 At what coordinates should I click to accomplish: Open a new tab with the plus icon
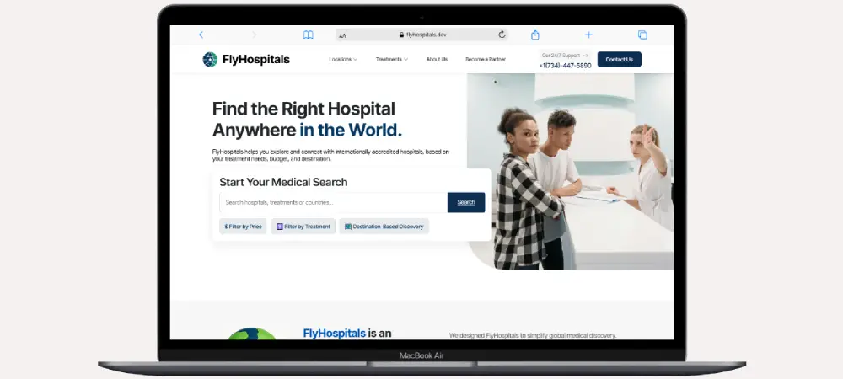588,35
